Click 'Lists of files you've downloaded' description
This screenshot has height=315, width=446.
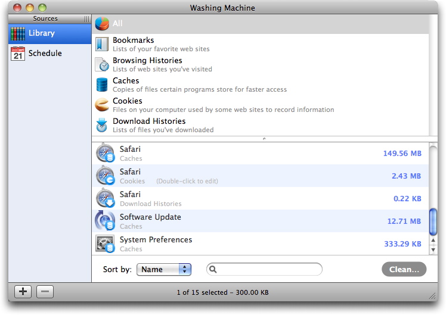pos(163,130)
